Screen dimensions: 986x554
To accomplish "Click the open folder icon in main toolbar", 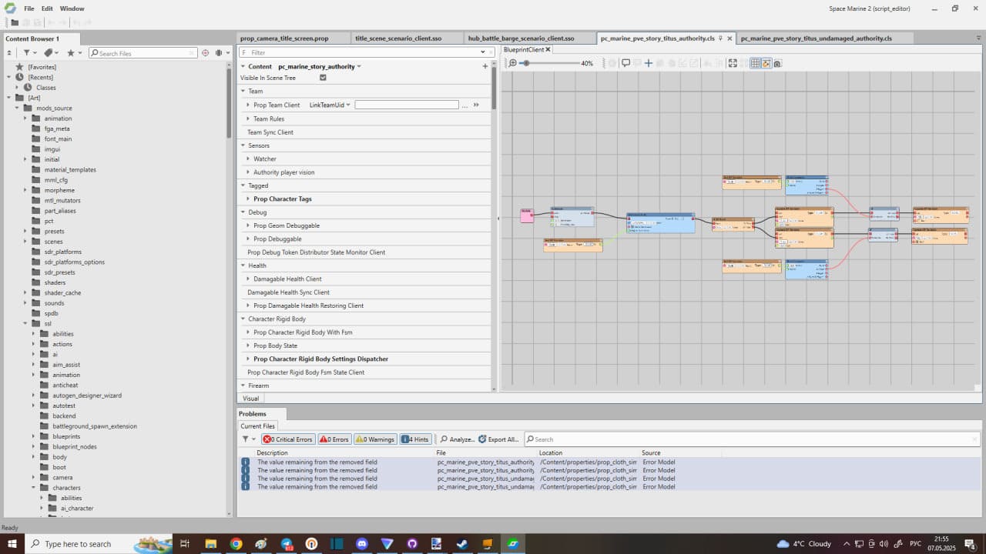I will (15, 22).
